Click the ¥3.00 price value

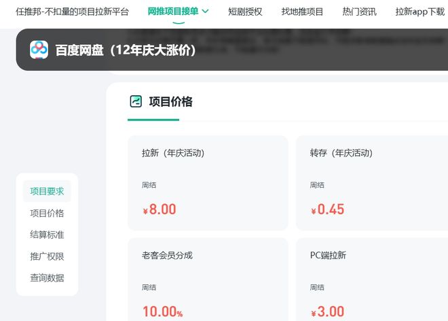tap(327, 311)
